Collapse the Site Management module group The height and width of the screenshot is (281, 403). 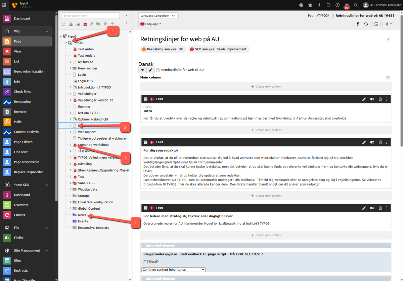tap(47, 250)
